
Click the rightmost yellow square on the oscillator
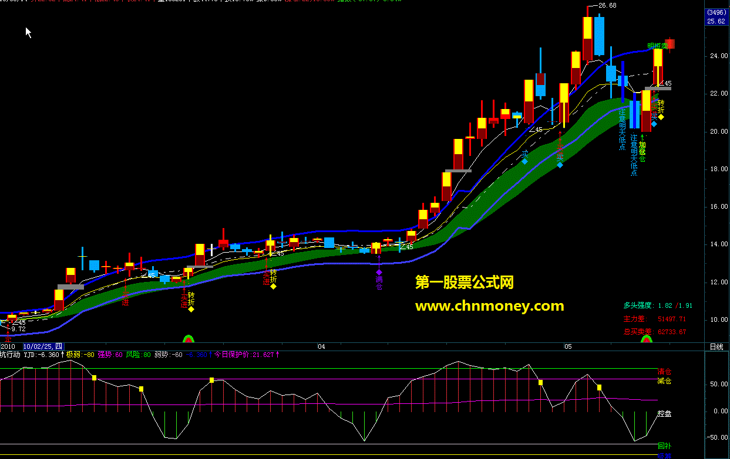click(599, 387)
